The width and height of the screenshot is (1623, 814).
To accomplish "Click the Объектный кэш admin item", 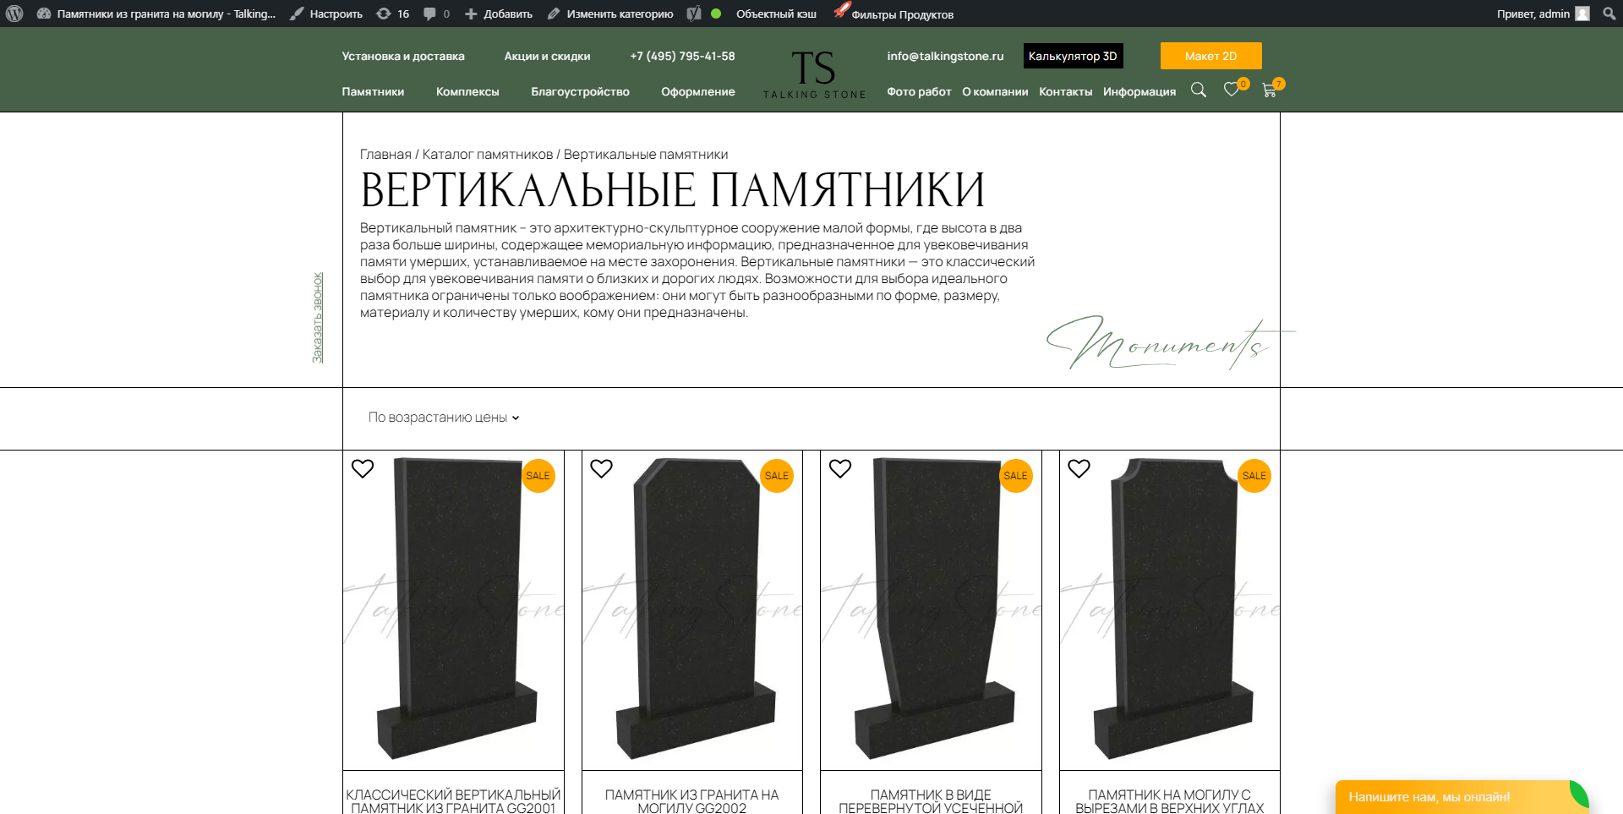I will point(776,14).
